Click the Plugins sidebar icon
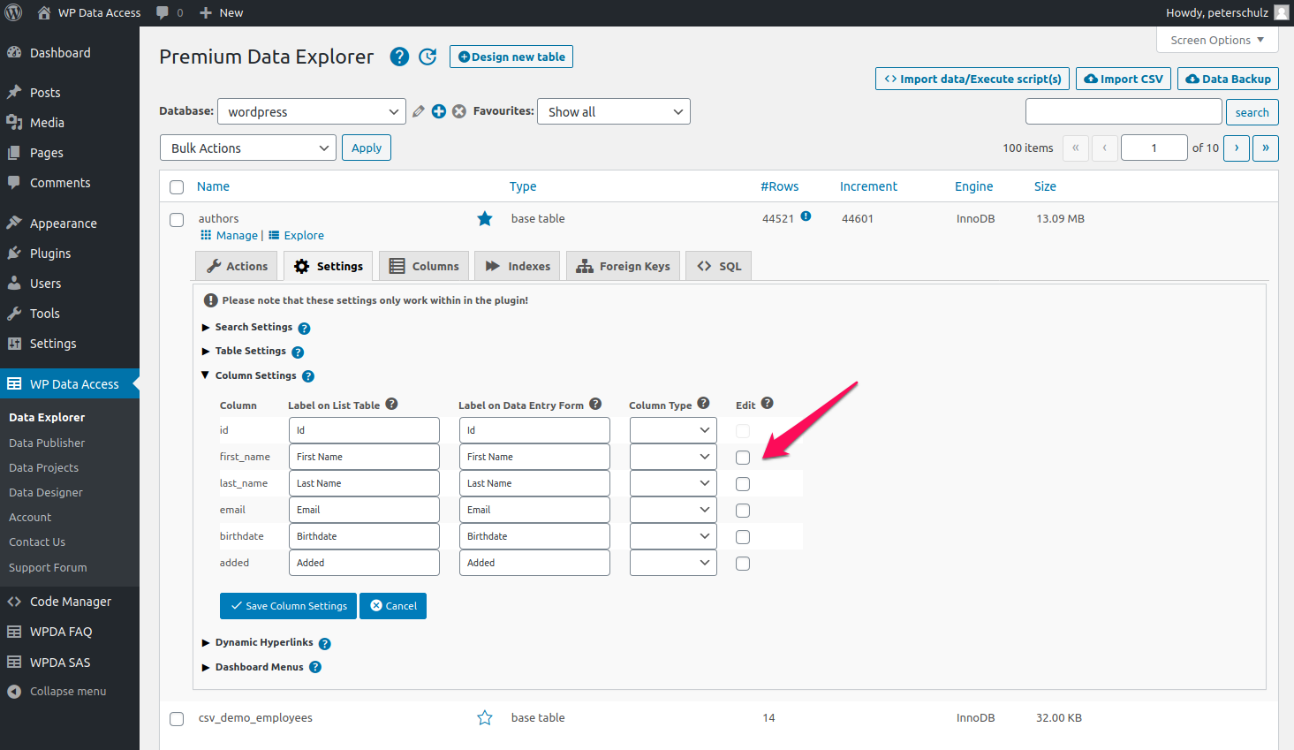 (14, 253)
